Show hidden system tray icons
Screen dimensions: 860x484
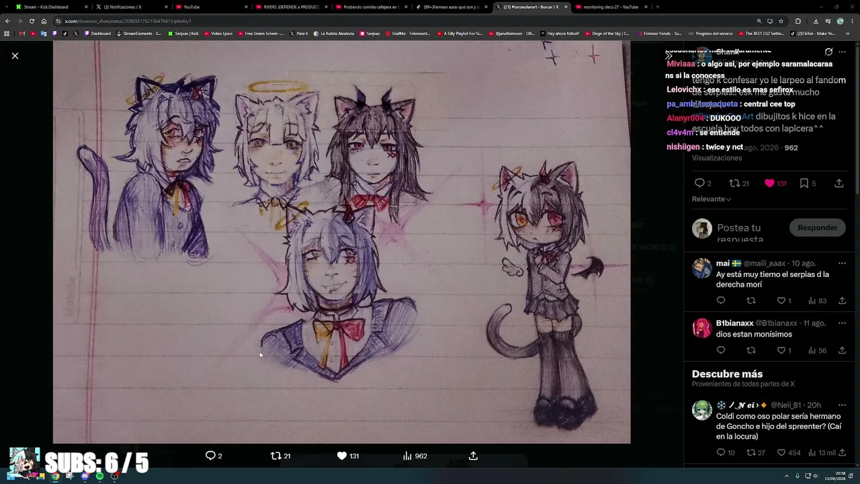(787, 476)
